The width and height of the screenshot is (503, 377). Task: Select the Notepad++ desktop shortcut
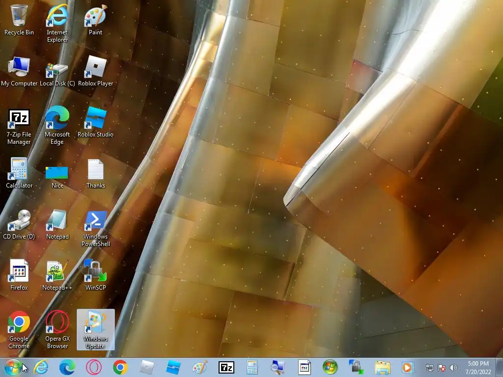point(57,275)
